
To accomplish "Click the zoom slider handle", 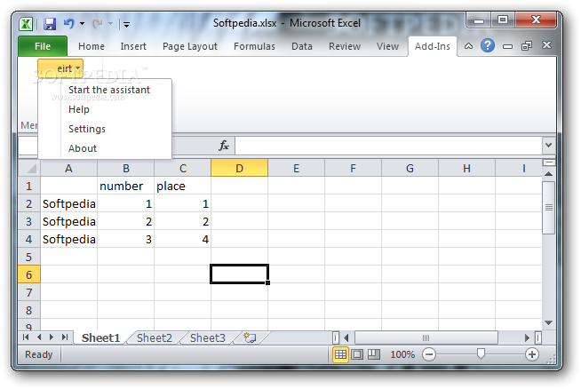I will (x=481, y=353).
